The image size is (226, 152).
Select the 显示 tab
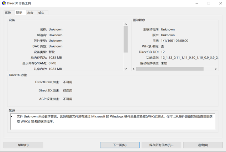pyautogui.click(x=19, y=12)
